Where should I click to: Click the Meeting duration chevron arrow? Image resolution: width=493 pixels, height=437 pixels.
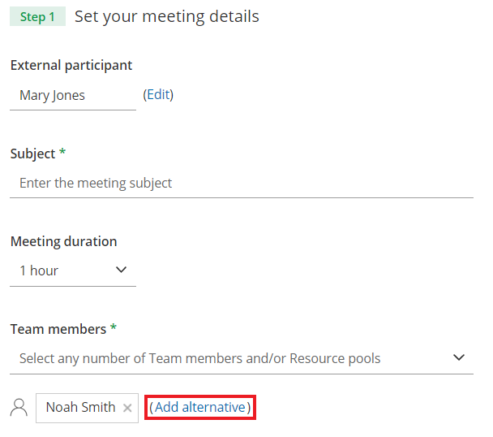click(x=122, y=270)
